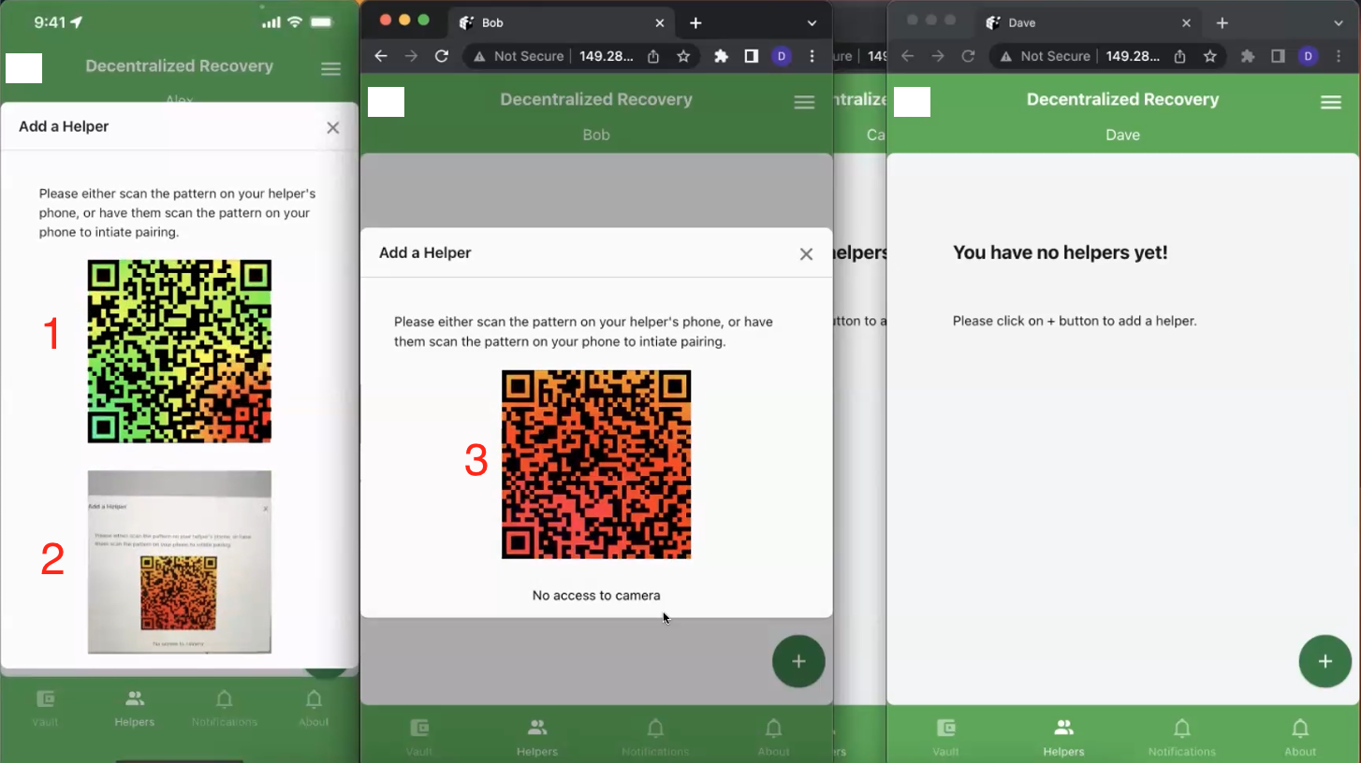The width and height of the screenshot is (1361, 763).
Task: Open extensions puzzle icon in Bob's browser
Action: click(x=721, y=56)
